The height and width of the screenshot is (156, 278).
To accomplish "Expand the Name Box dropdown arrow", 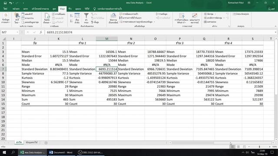I will click(x=17, y=32).
